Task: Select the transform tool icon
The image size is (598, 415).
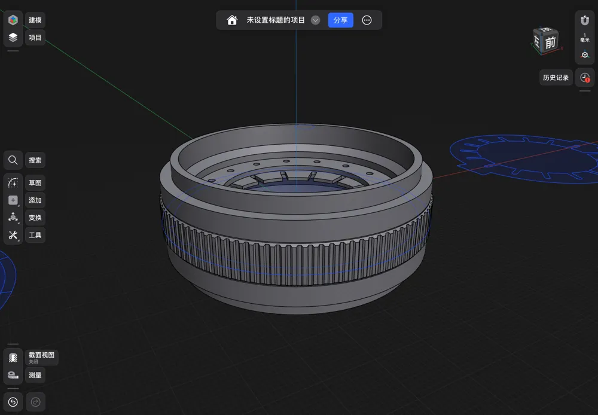Action: (13, 218)
